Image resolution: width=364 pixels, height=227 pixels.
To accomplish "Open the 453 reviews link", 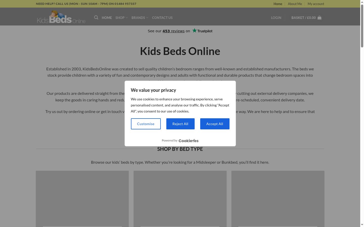I will point(173,31).
